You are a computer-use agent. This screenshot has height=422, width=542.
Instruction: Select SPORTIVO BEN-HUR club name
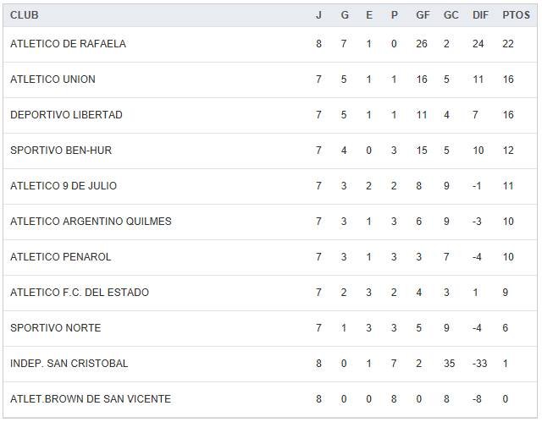(x=61, y=151)
